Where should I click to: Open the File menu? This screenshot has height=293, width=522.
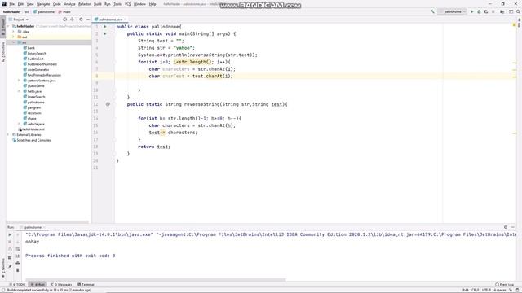click(12, 4)
